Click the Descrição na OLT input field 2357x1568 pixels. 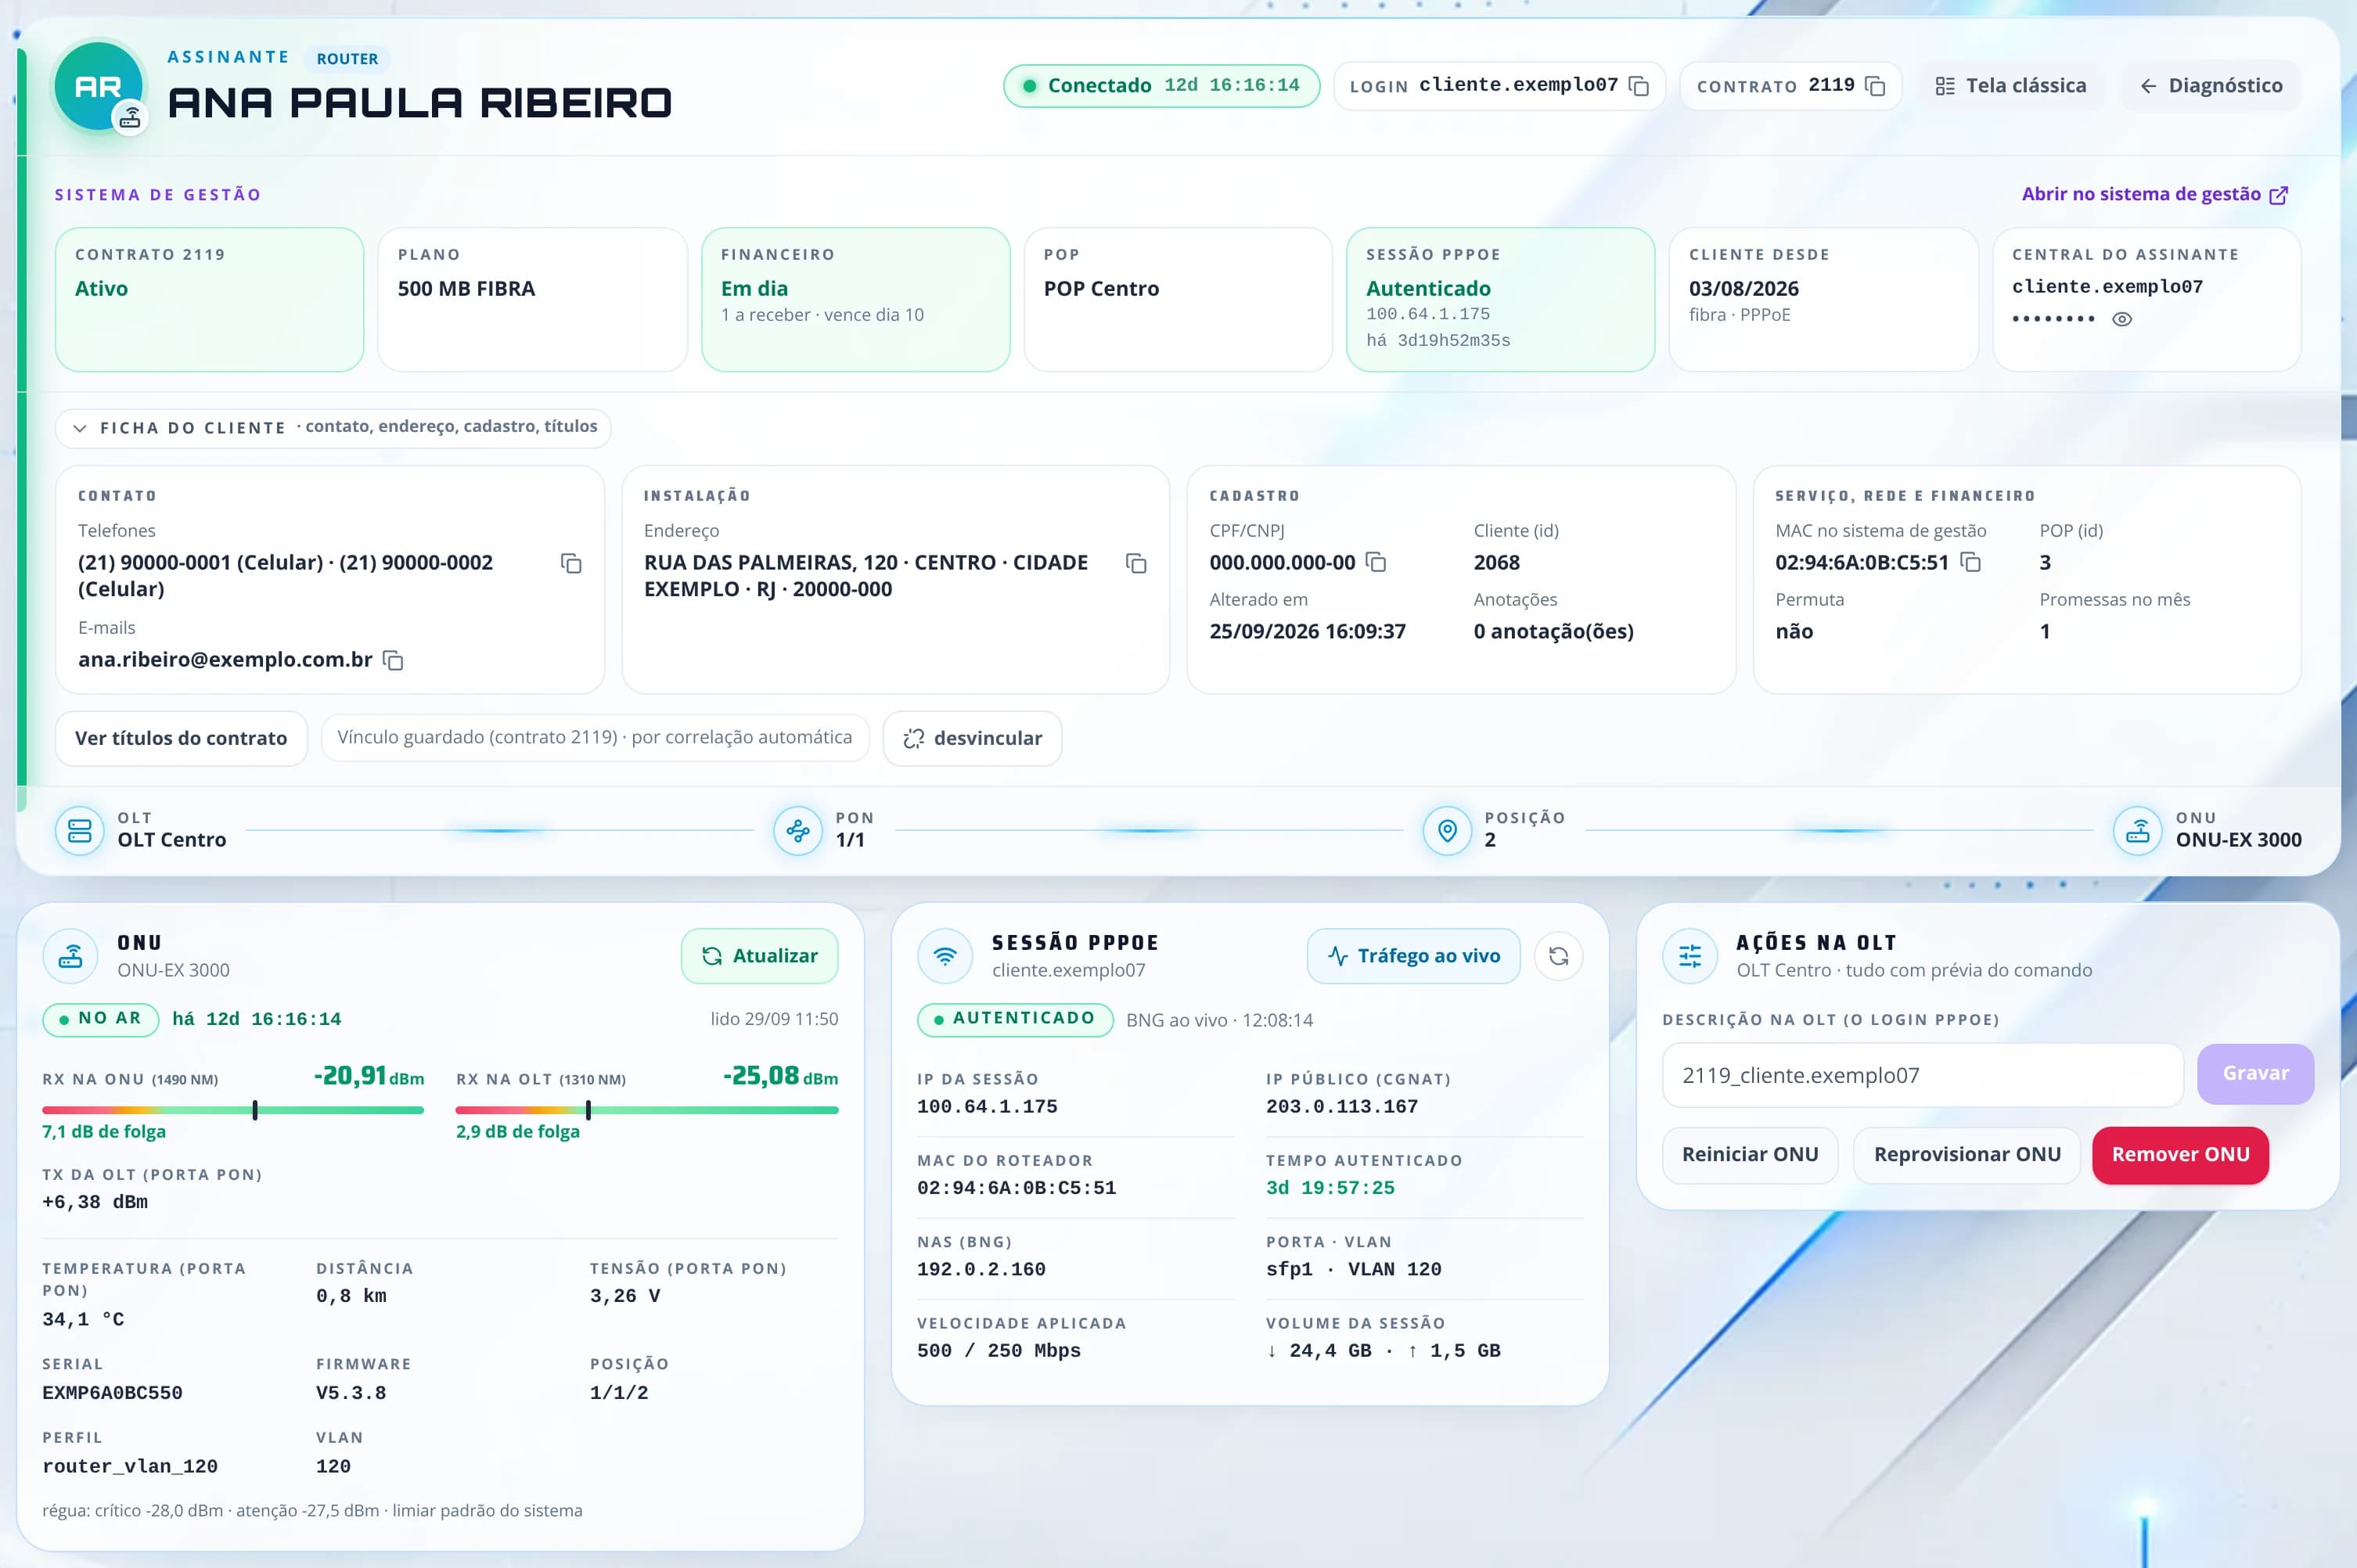(1922, 1075)
